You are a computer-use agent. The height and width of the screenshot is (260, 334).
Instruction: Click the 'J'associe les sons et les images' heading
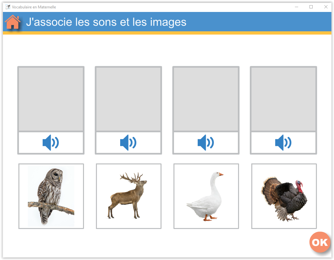click(x=106, y=22)
